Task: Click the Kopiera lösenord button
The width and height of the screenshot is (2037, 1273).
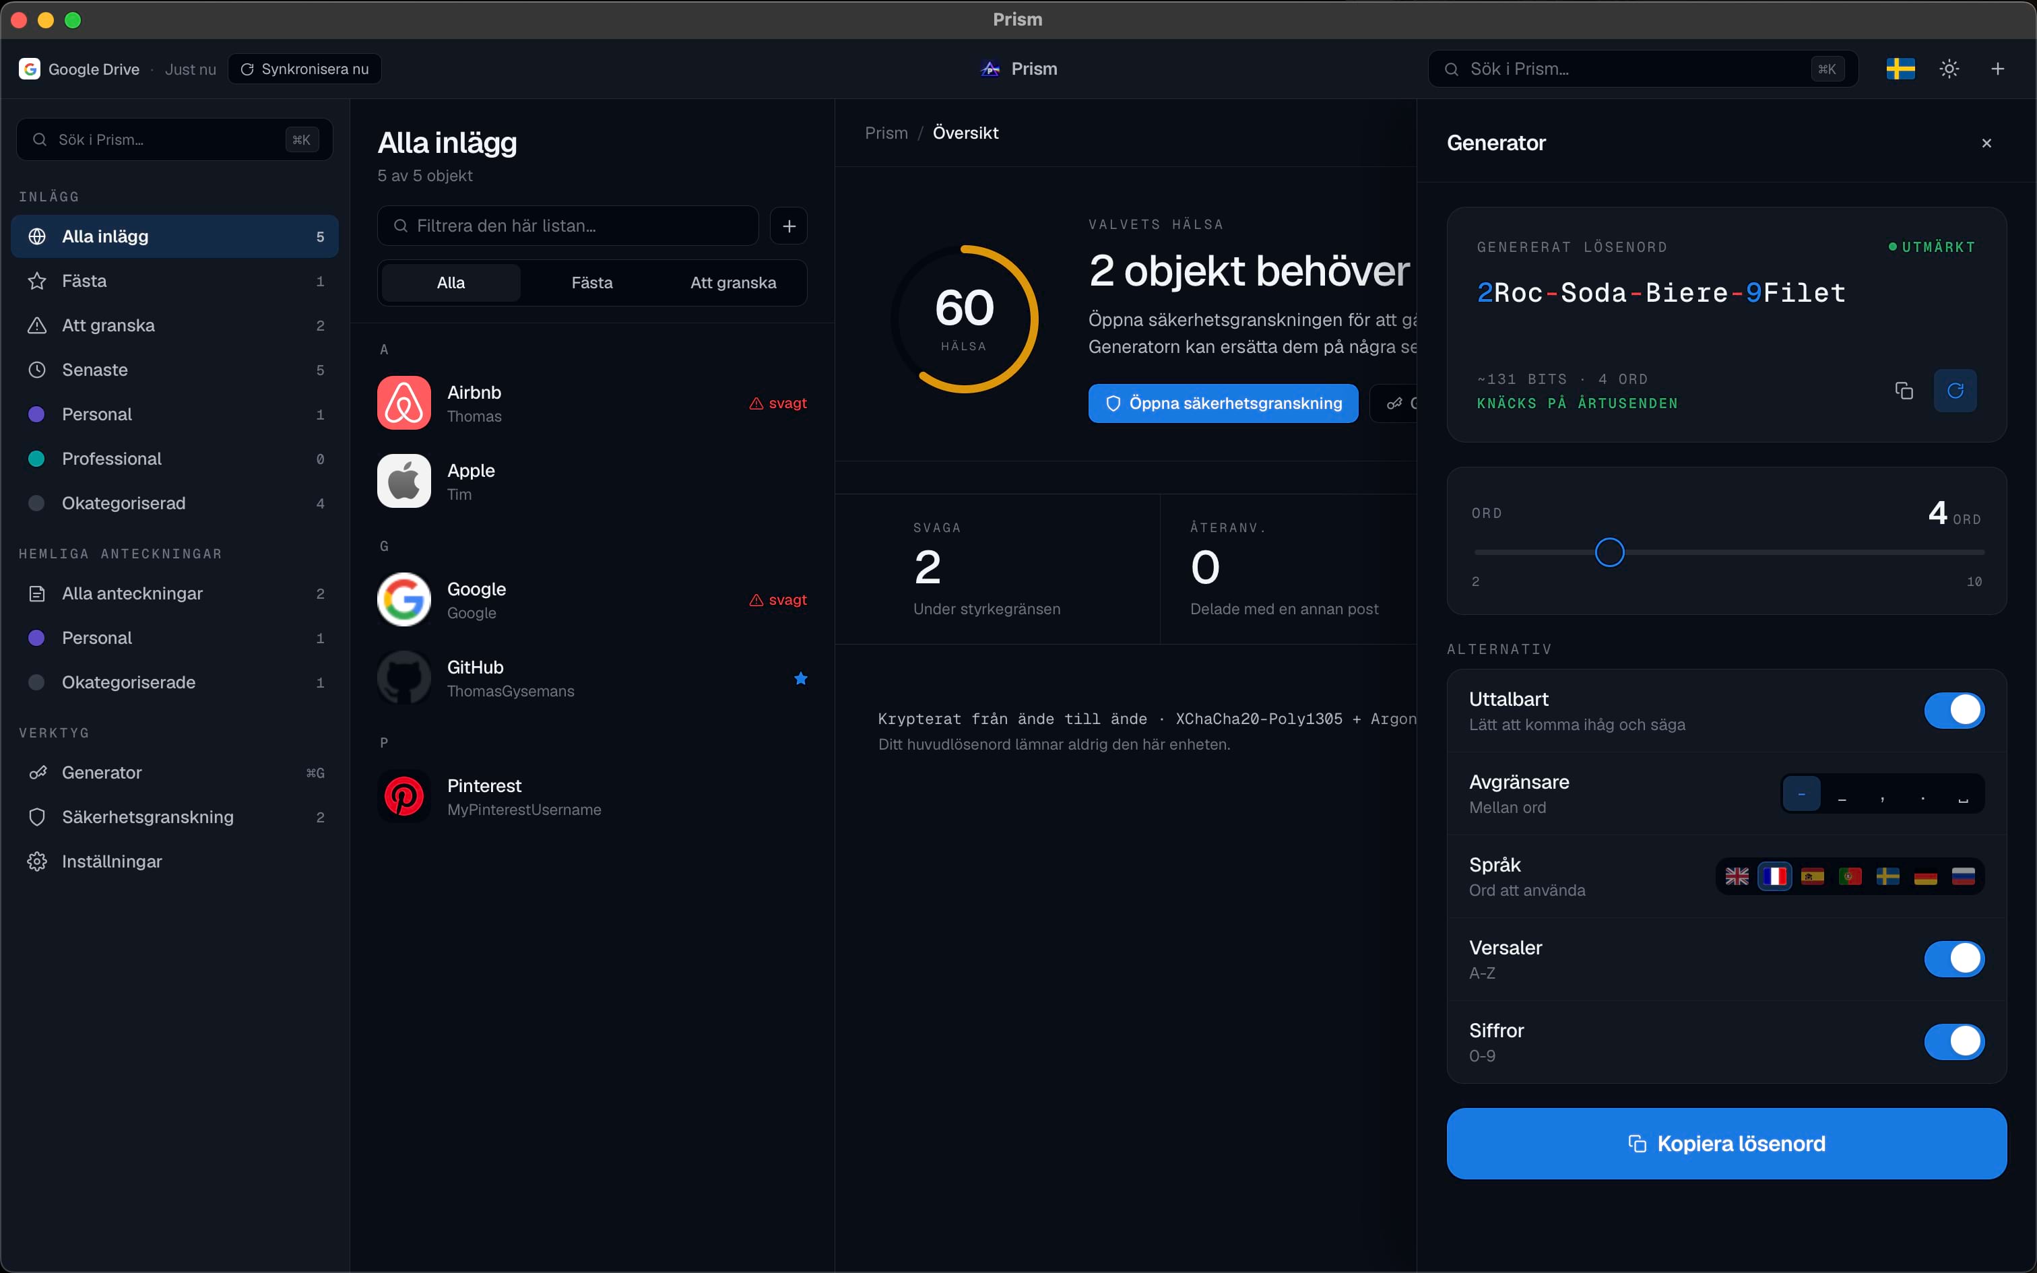Action: (x=1726, y=1144)
